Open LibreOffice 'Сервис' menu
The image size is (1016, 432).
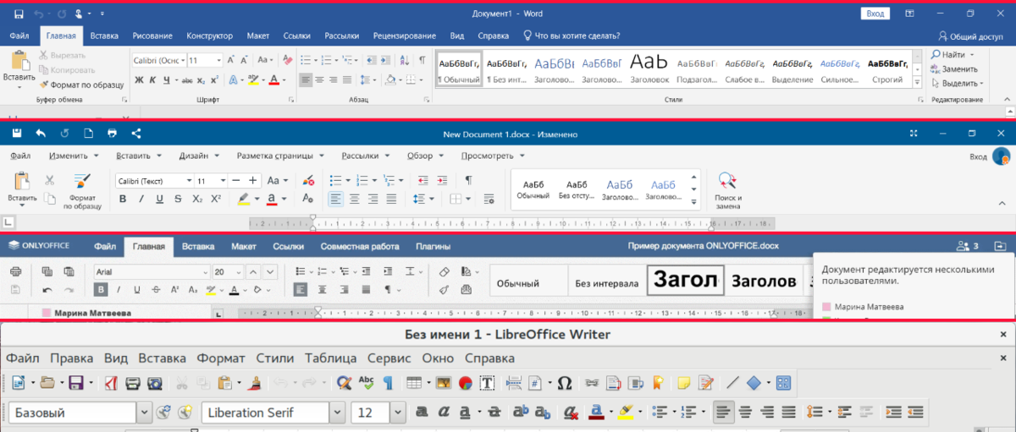pos(389,358)
